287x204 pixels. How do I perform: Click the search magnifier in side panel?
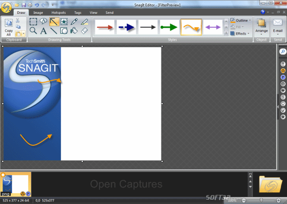coord(283,51)
